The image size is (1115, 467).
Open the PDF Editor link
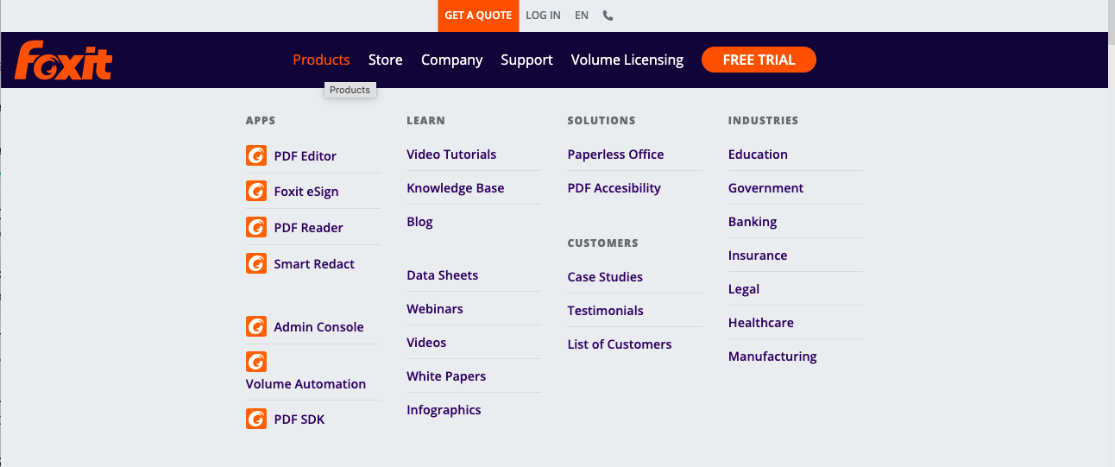coord(306,156)
